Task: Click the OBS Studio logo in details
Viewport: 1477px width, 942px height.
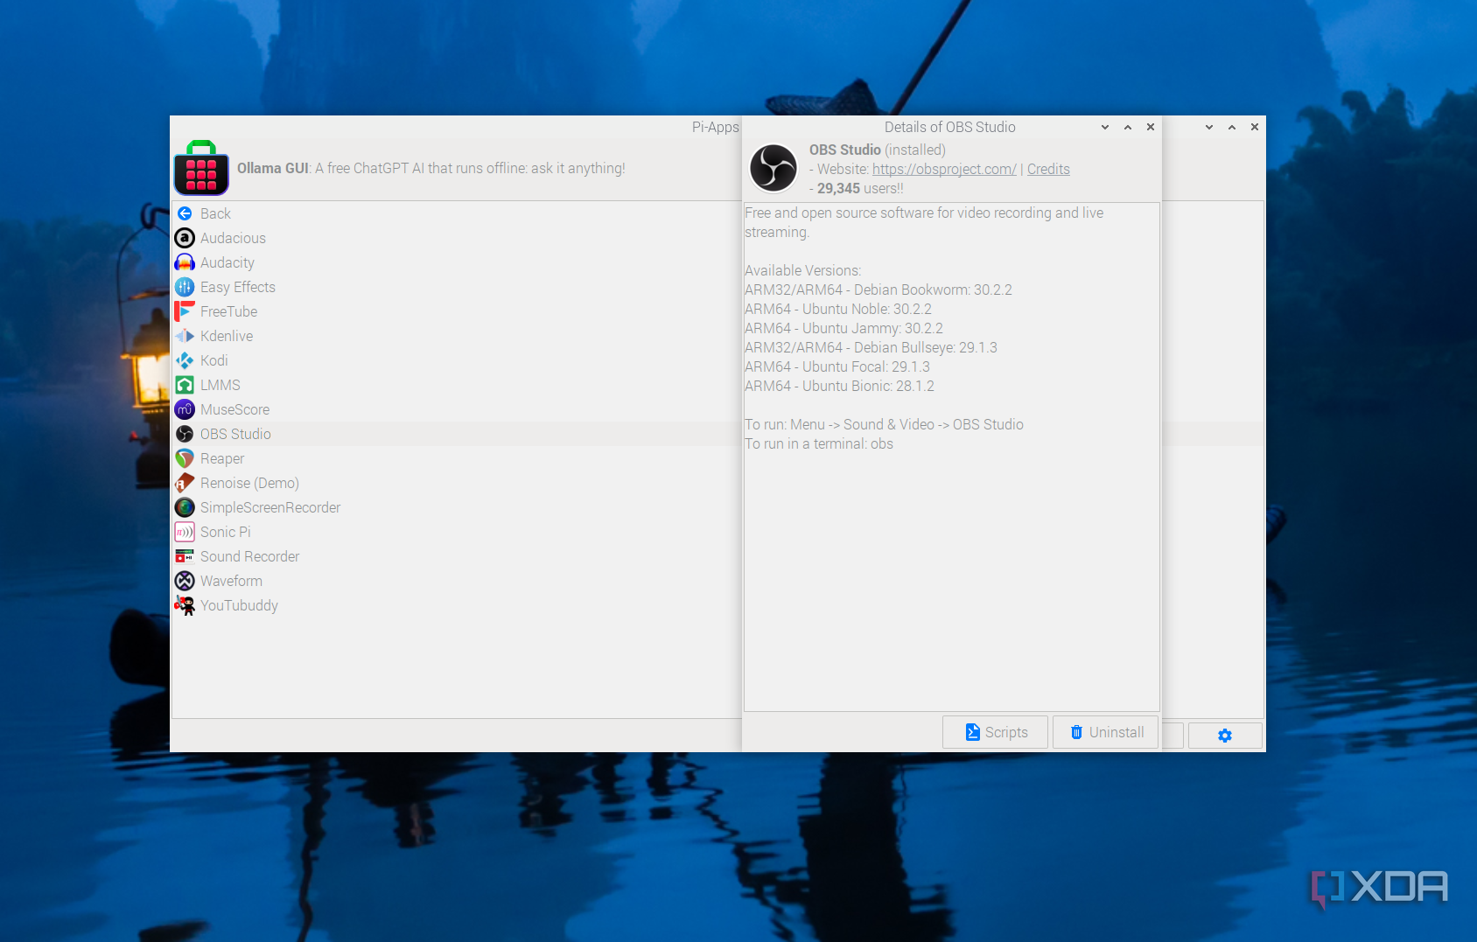Action: tap(773, 168)
